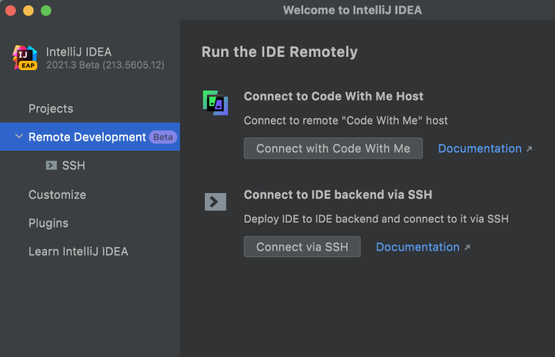Image resolution: width=555 pixels, height=357 pixels.
Task: Close the Welcome window with red button
Action: tap(11, 11)
